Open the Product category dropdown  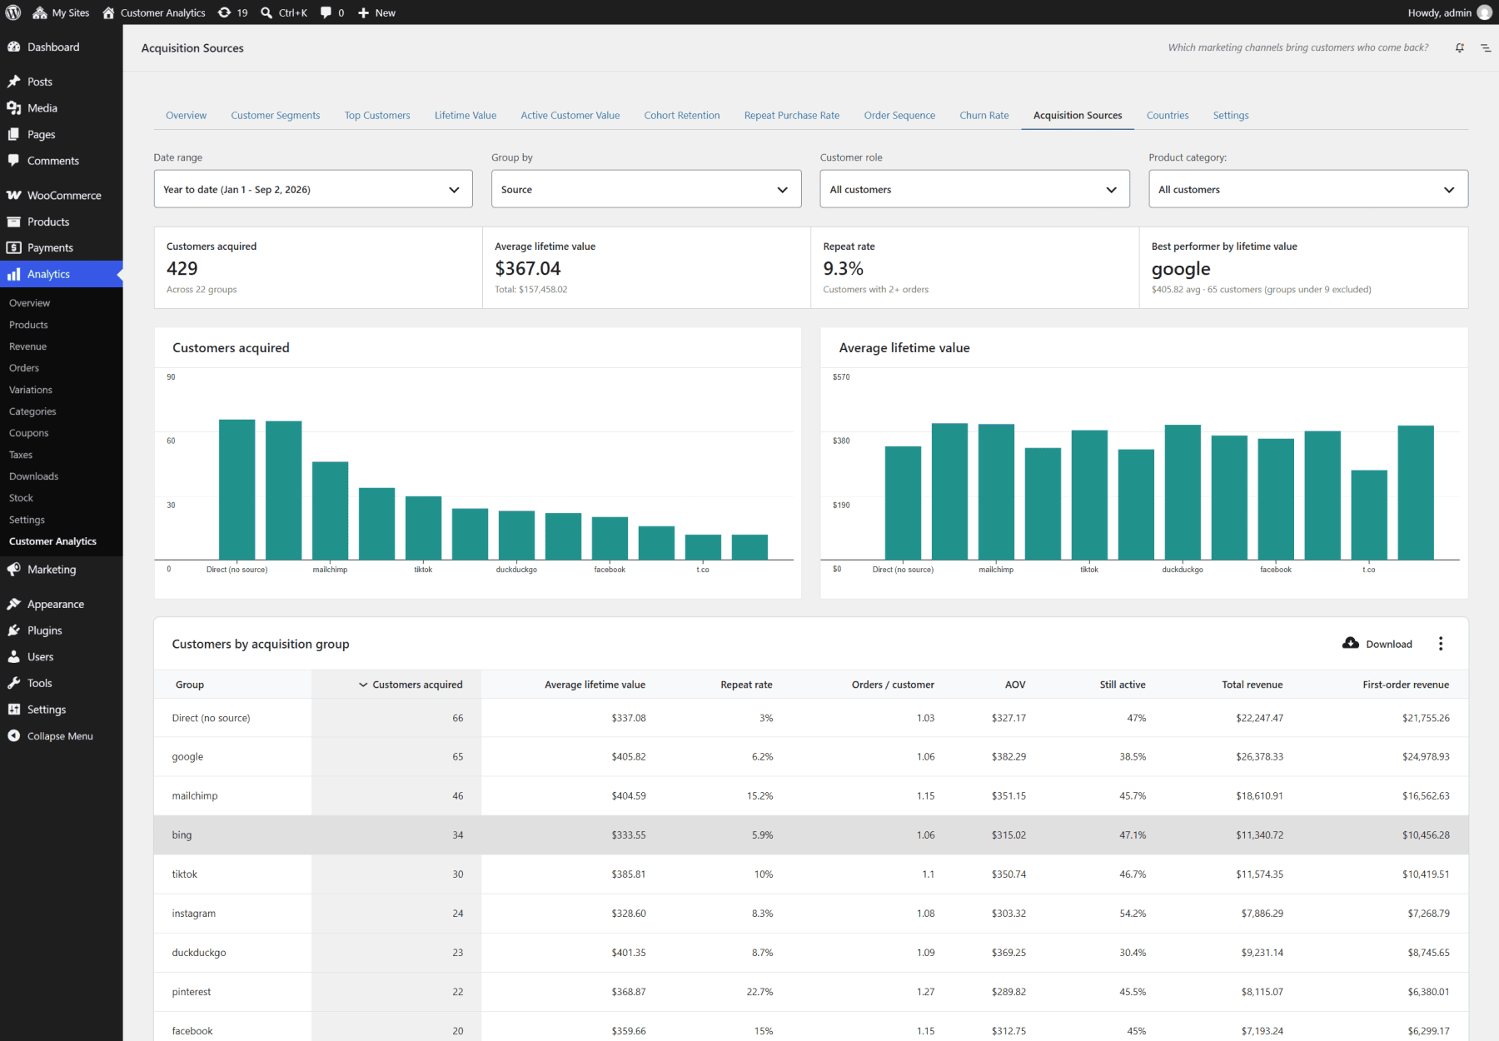1308,189
